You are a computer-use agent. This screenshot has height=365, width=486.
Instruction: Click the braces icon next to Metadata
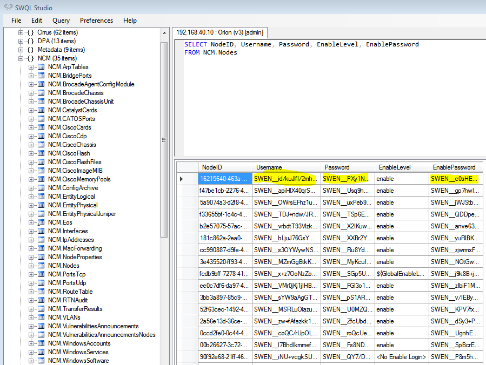pos(31,50)
